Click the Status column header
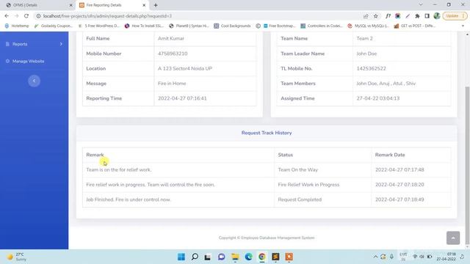Image resolution: width=470 pixels, height=264 pixels. point(286,155)
